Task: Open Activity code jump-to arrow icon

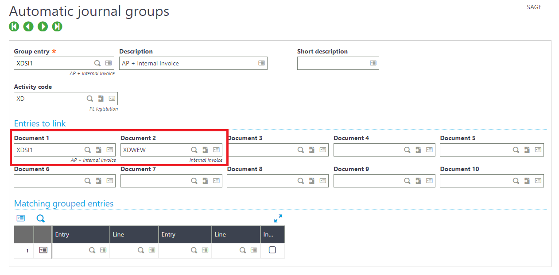Action: [x=101, y=99]
